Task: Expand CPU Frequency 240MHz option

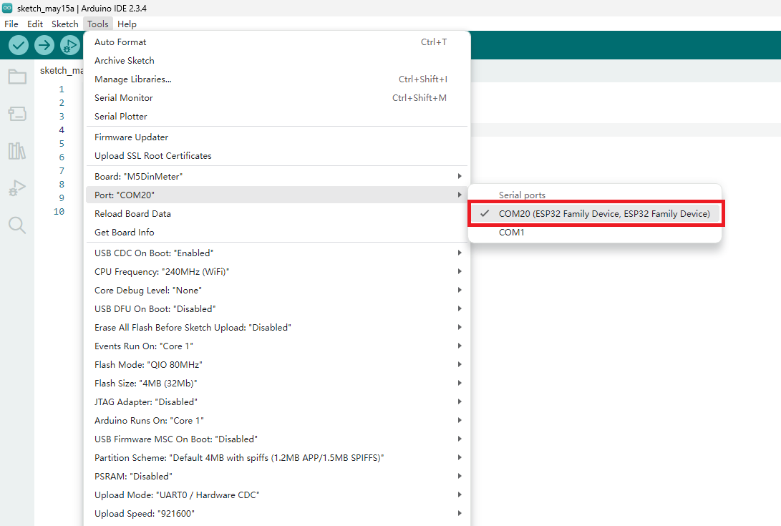Action: coord(277,271)
